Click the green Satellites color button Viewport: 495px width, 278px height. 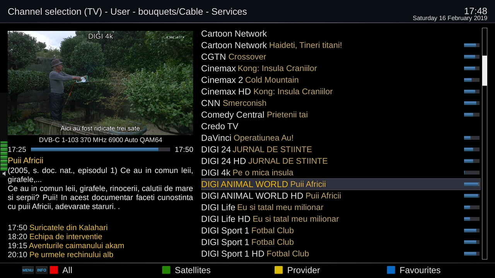166,270
